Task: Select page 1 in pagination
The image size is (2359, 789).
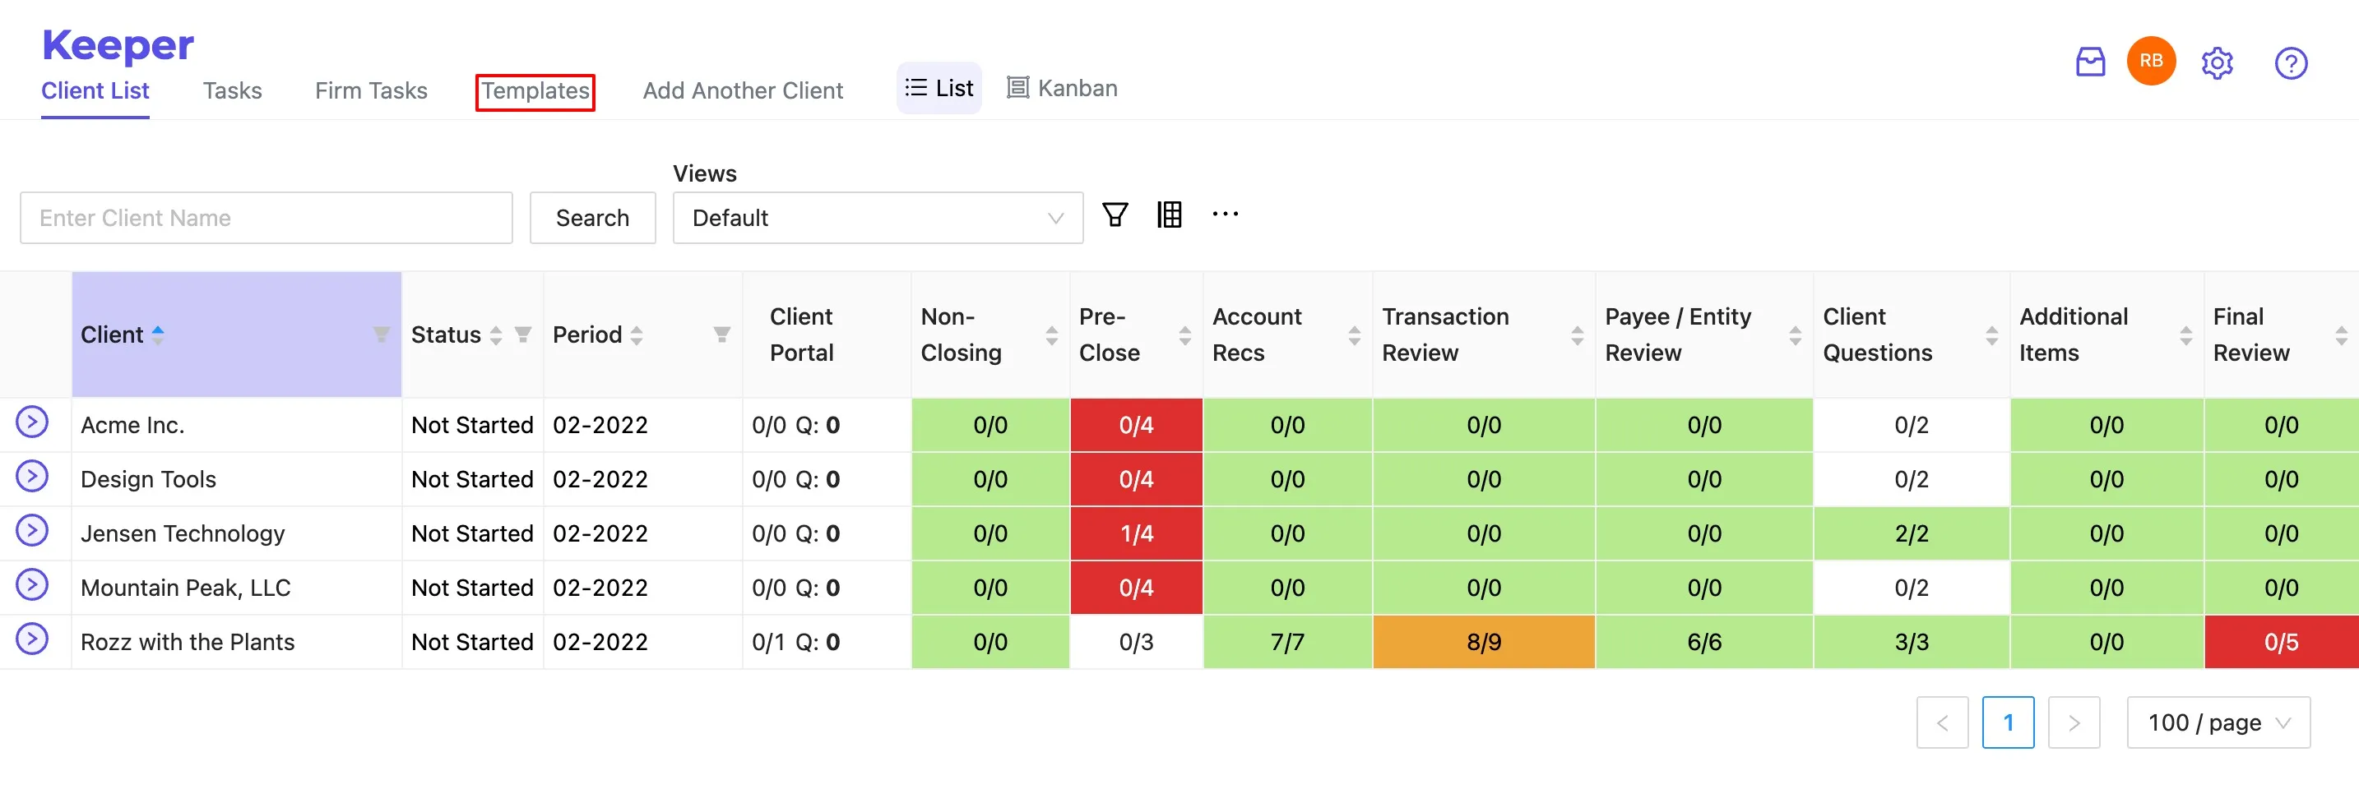Action: [2009, 723]
